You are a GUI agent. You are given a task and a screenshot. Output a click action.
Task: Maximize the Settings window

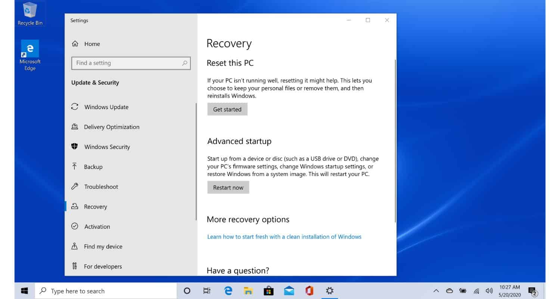(x=368, y=20)
